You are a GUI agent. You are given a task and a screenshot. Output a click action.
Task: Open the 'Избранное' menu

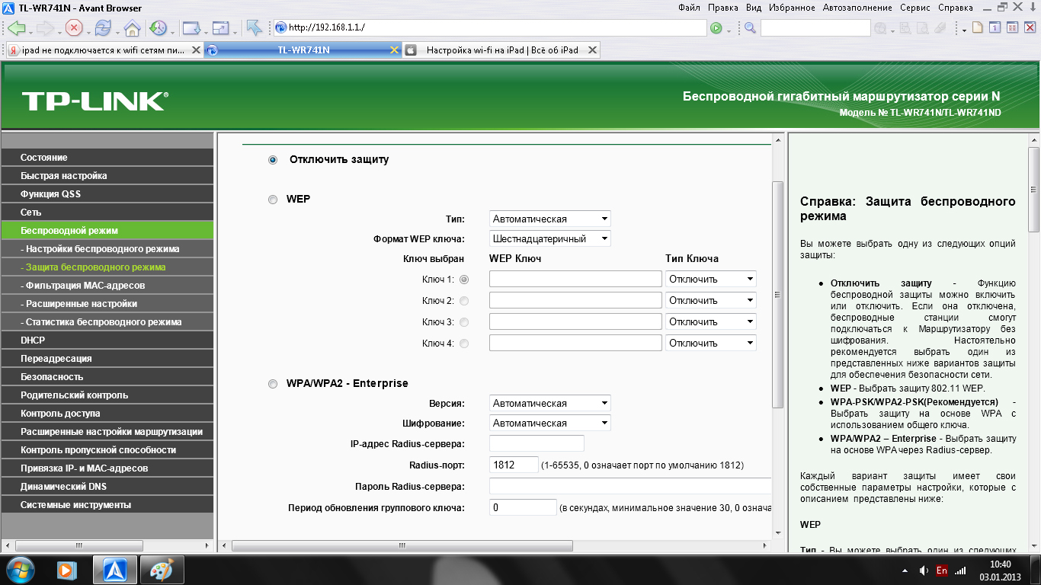coord(792,8)
